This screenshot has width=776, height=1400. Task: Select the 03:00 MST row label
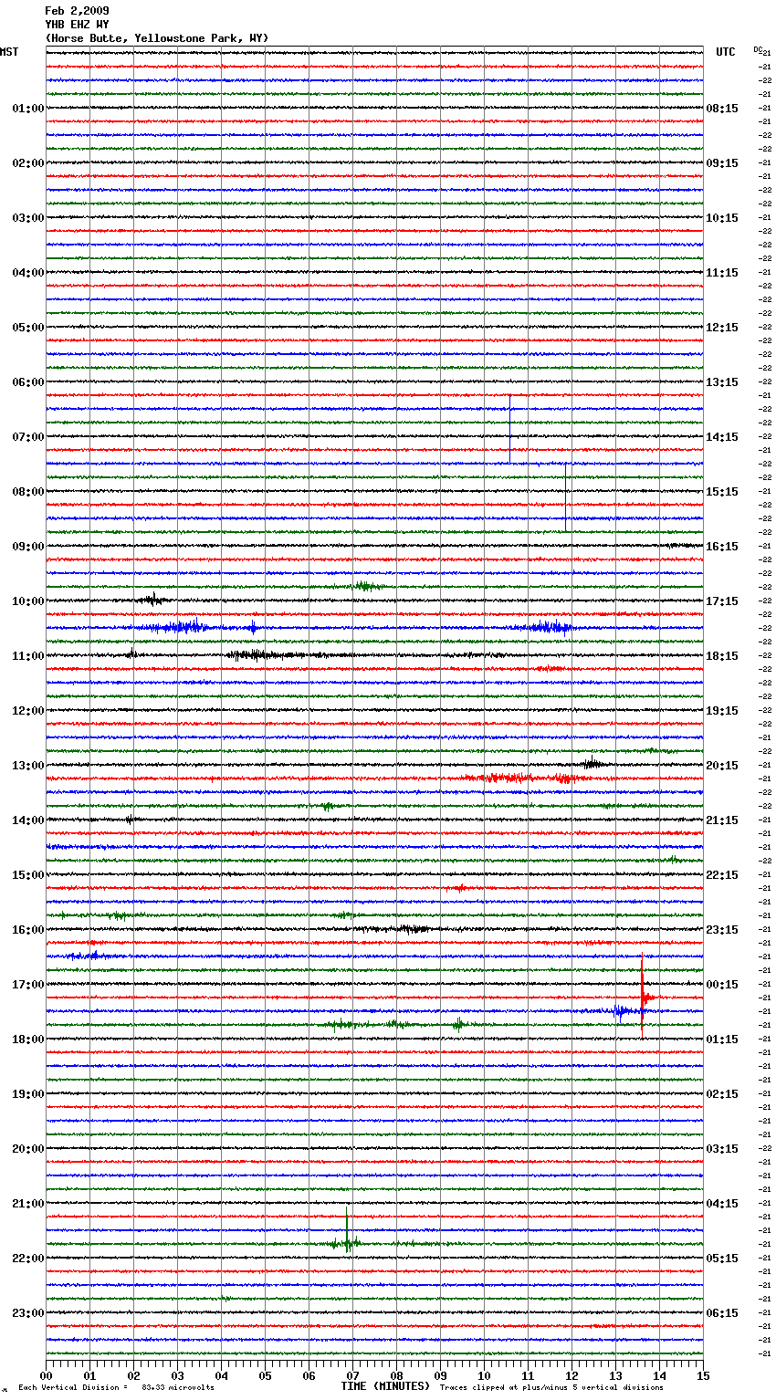click(28, 218)
